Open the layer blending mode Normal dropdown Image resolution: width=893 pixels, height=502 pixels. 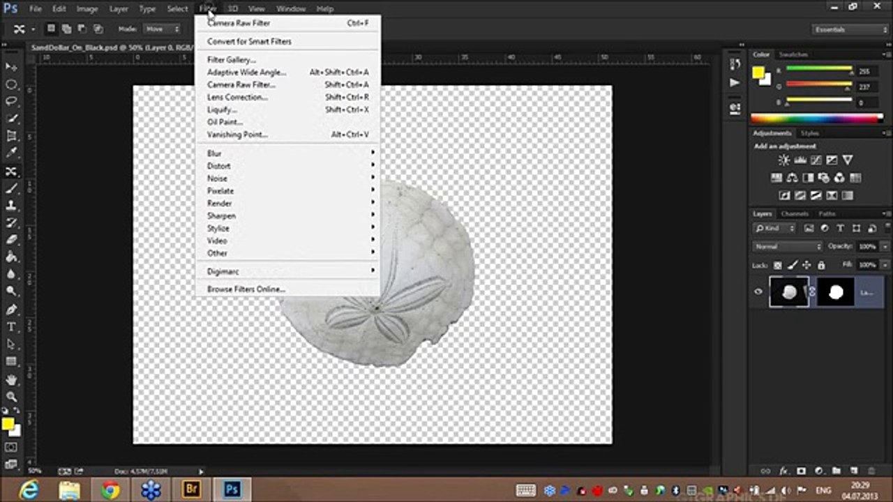[787, 247]
